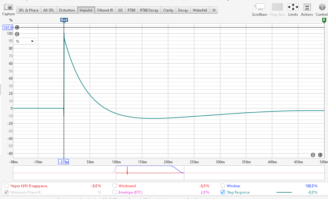Open the % units dropdown
Screen dimensions: 328x199
point(24,41)
